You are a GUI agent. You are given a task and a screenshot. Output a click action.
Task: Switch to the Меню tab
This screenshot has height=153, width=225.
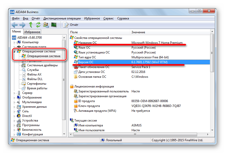[17, 31]
